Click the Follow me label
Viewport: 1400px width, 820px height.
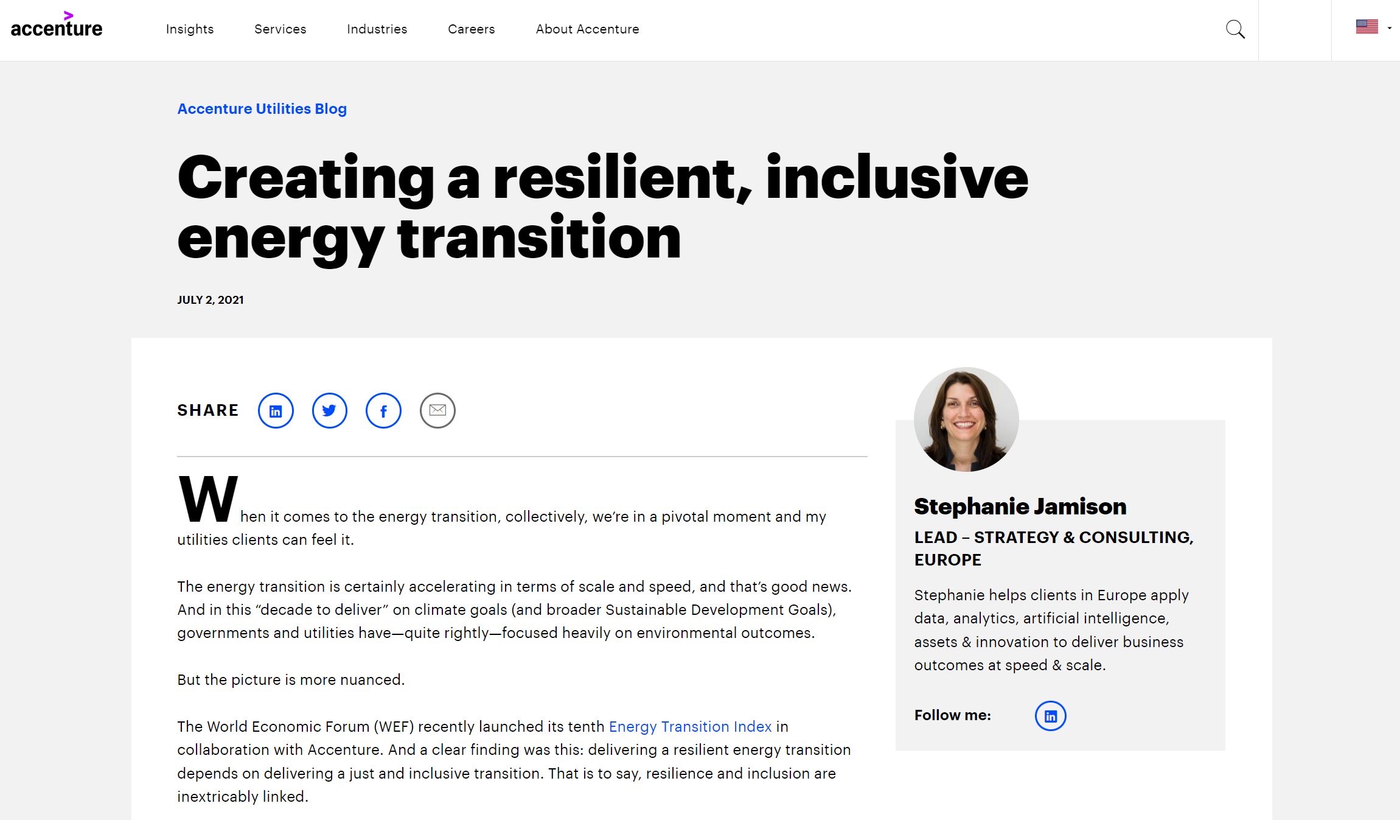point(952,715)
